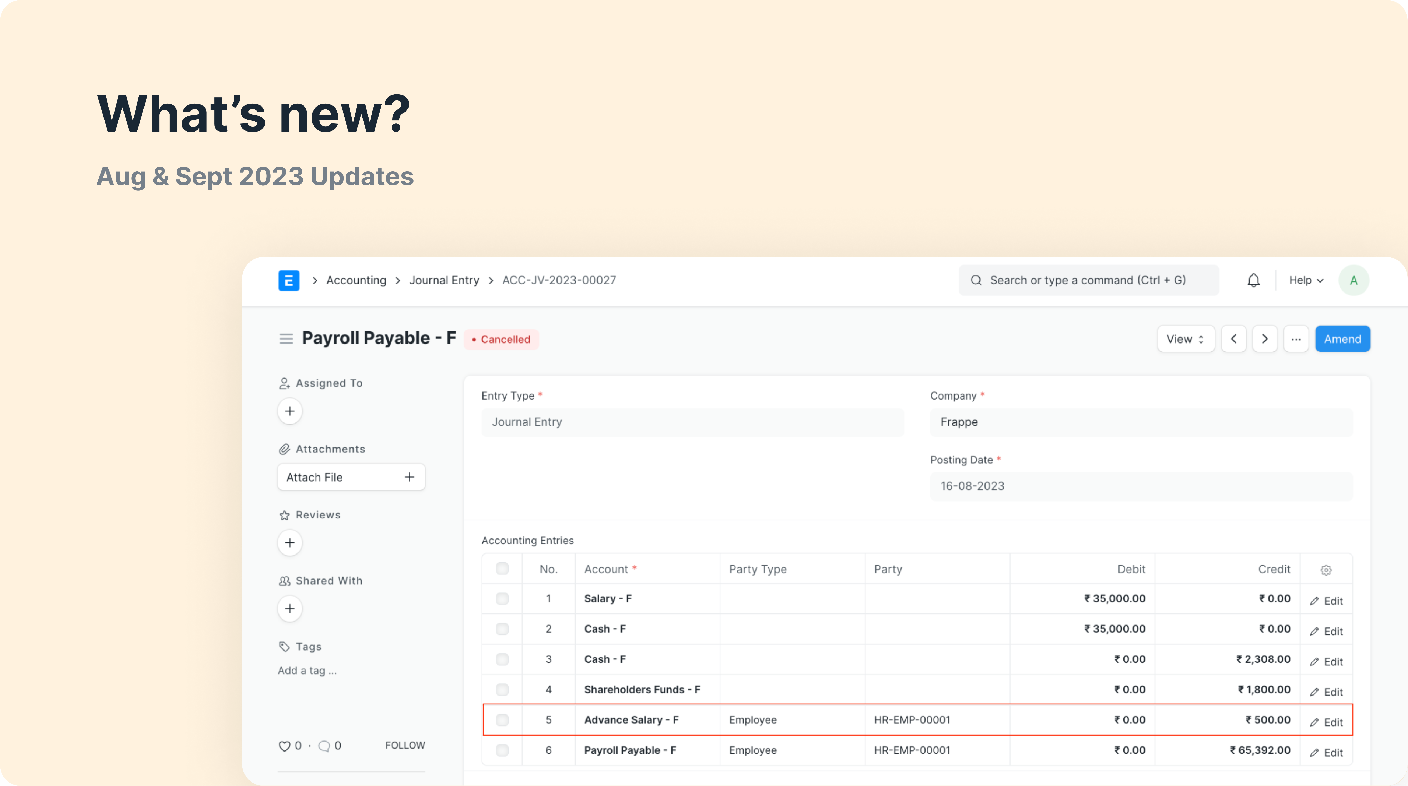Click the Amend button
This screenshot has height=786, width=1408.
pos(1342,338)
